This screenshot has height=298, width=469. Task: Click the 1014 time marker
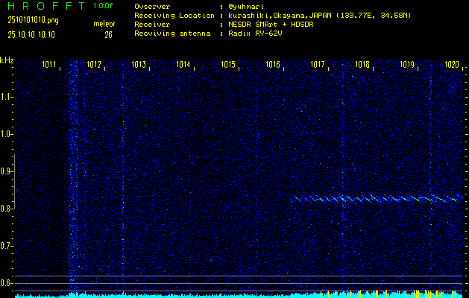(183, 64)
